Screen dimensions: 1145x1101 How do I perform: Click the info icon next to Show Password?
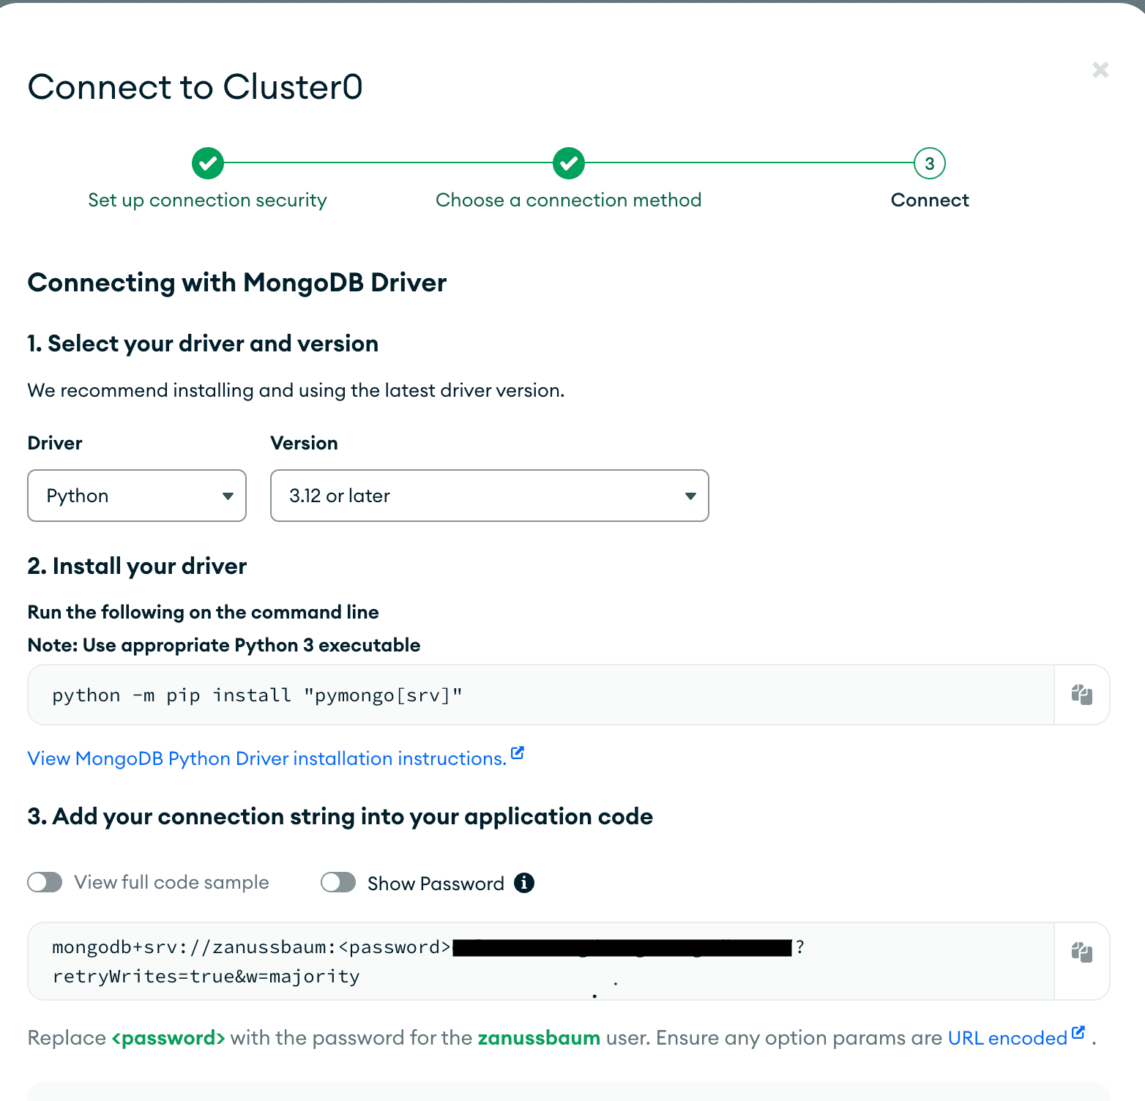coord(524,883)
